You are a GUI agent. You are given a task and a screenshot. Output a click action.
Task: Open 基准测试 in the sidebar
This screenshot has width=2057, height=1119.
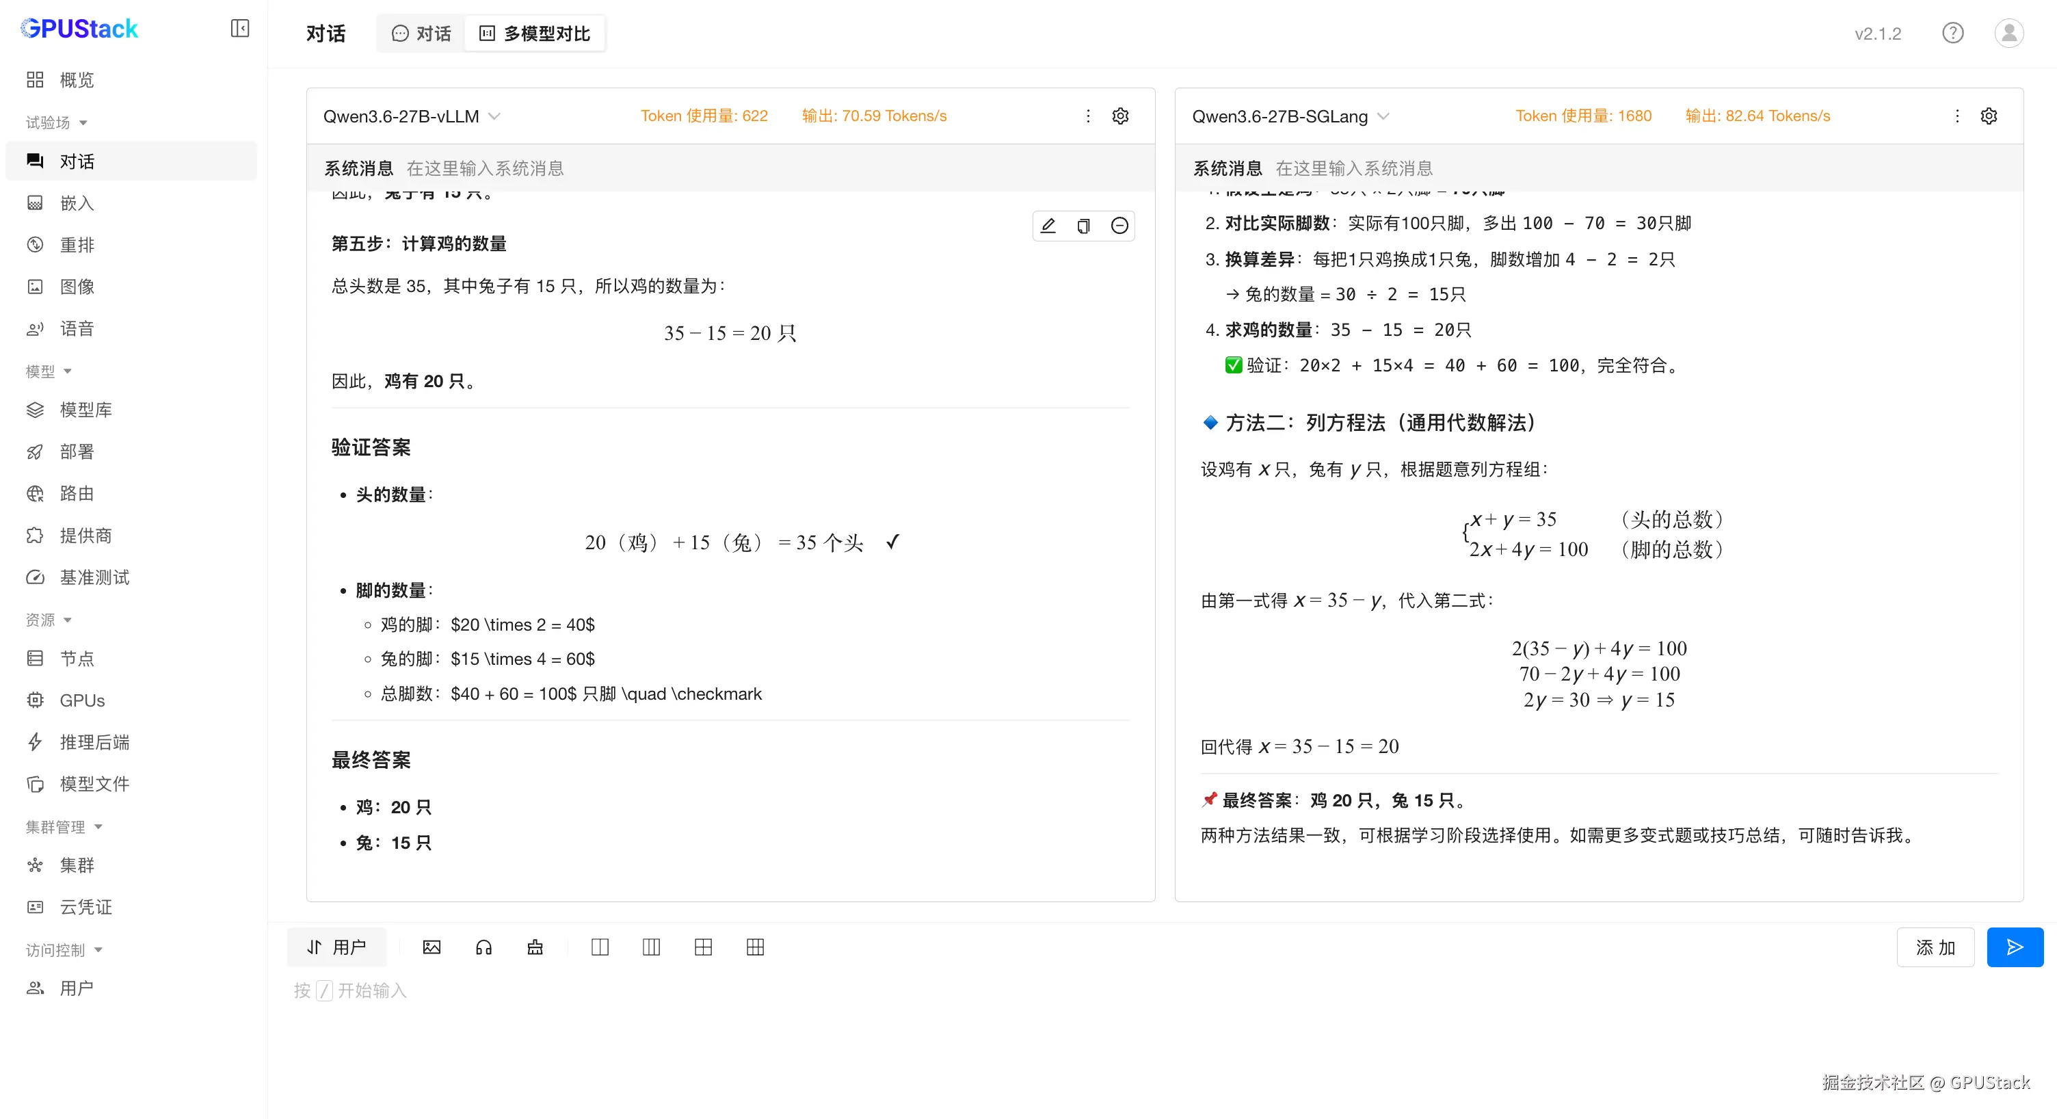(94, 577)
